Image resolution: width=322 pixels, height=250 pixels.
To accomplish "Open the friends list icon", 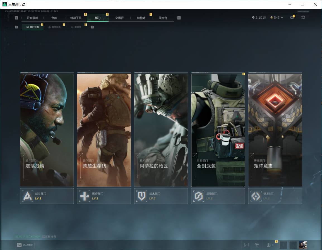I will [269, 245].
